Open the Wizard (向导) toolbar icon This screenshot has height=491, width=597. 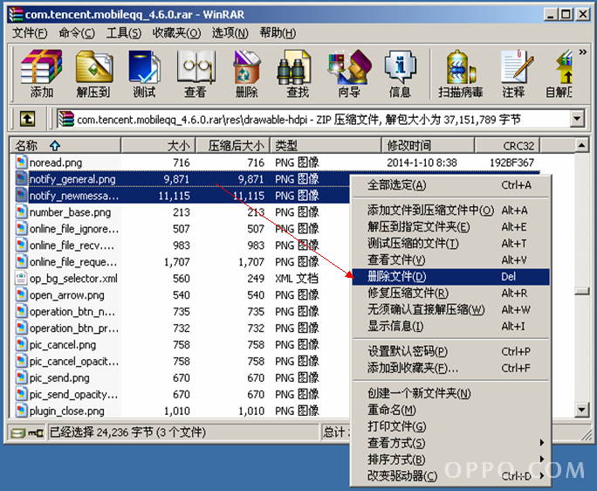tap(349, 73)
